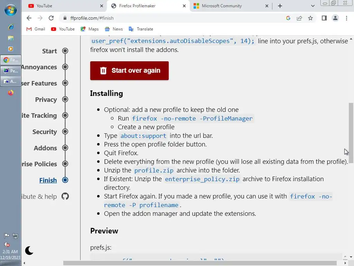Click the Start over again button
The width and height of the screenshot is (354, 266).
(129, 71)
